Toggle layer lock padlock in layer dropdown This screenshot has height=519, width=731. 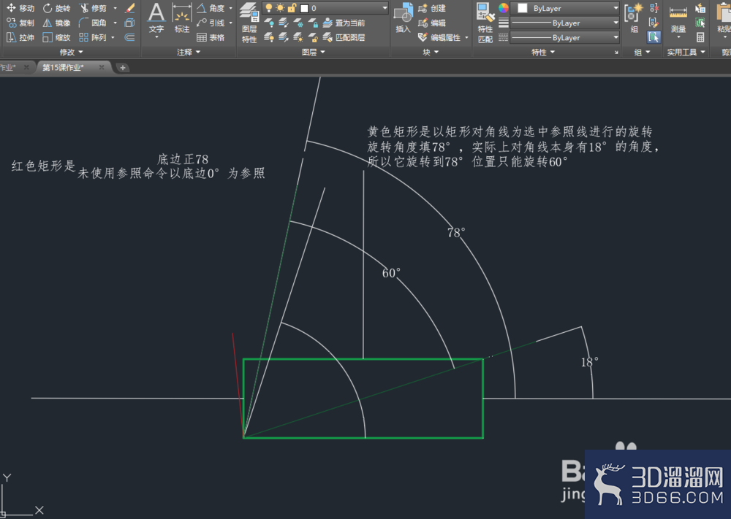[292, 8]
